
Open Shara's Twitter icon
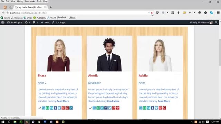[x=59, y=108]
